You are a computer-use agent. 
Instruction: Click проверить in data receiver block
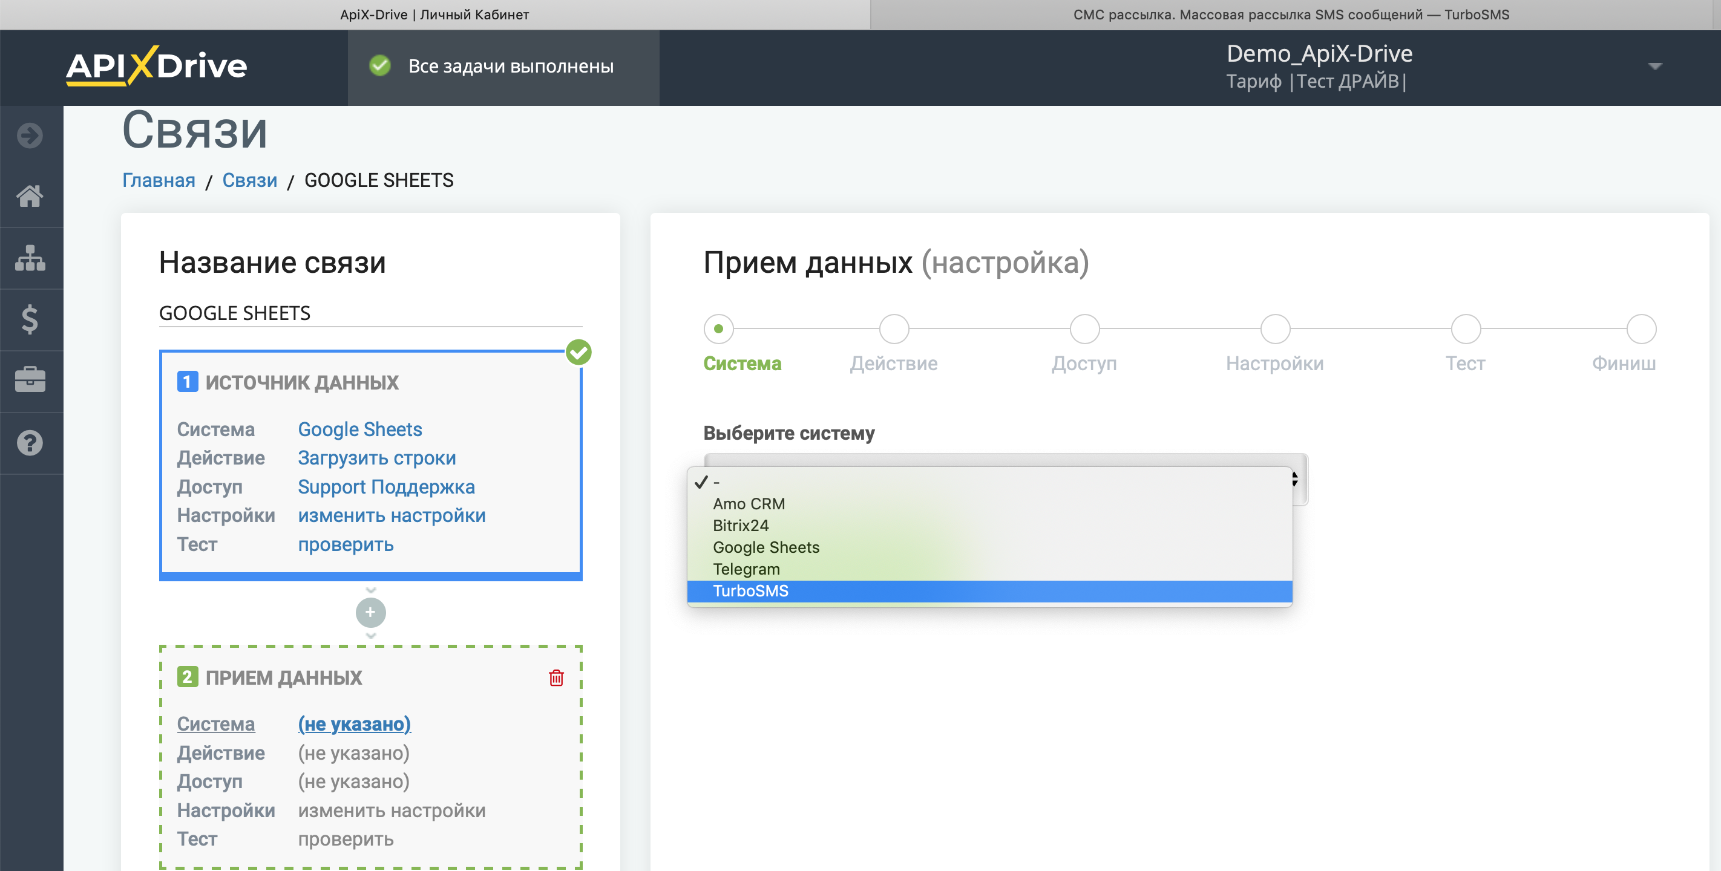[346, 840]
